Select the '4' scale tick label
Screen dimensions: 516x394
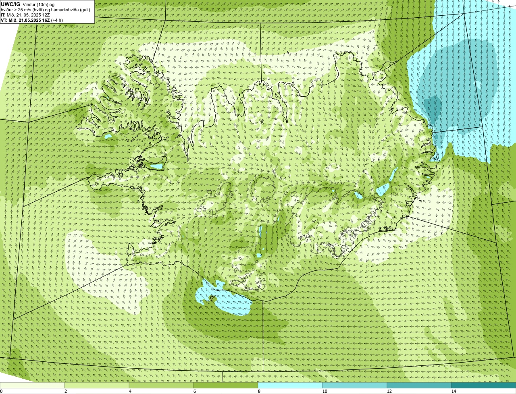(x=130, y=391)
